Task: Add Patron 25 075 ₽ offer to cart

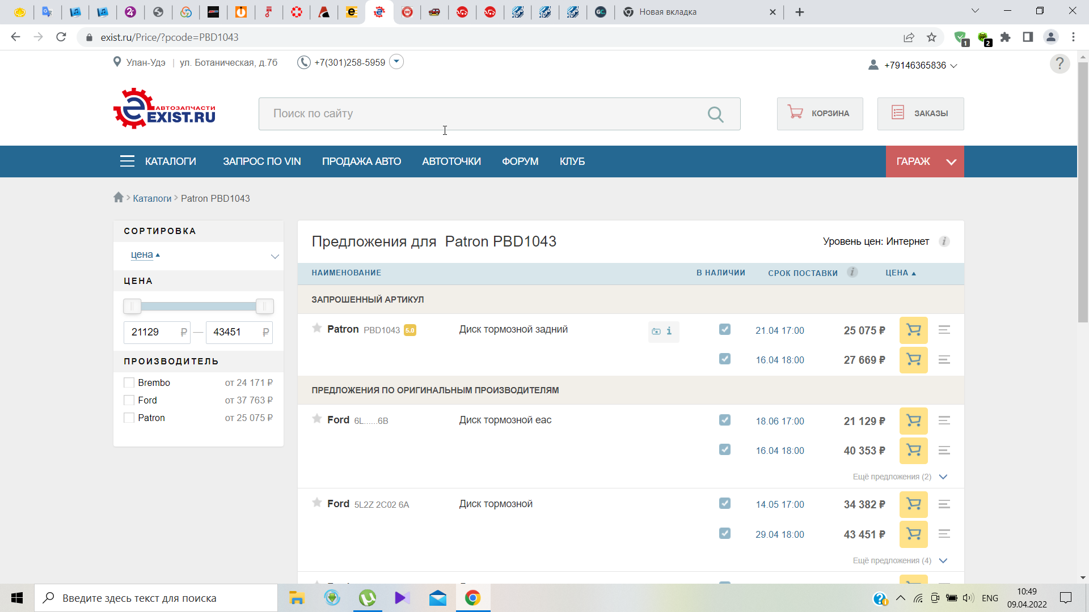Action: [x=913, y=330]
